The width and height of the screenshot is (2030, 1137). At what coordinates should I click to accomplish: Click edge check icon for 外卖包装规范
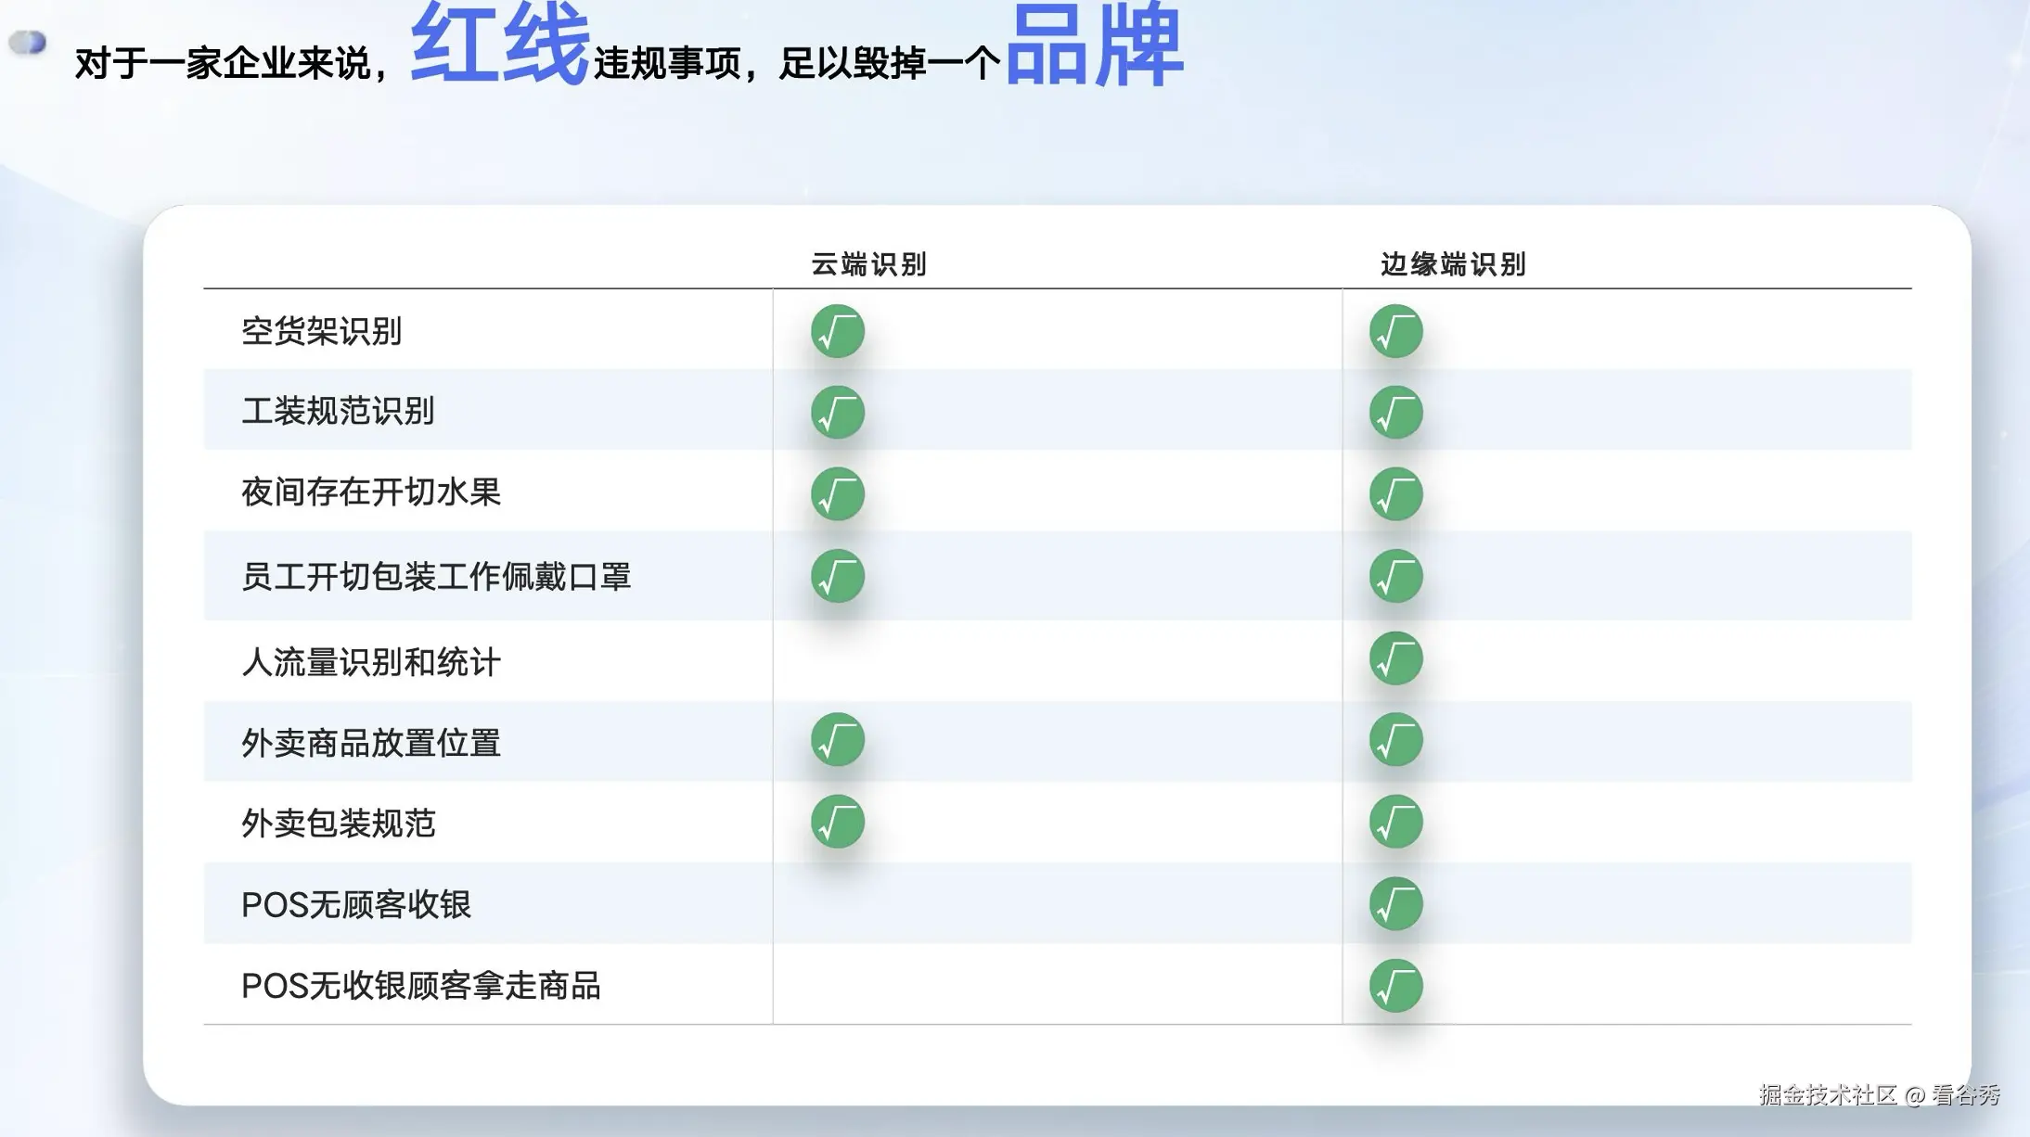[1396, 822]
